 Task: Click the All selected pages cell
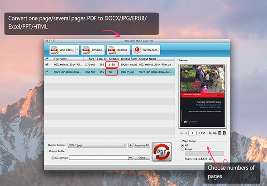click(x=111, y=72)
